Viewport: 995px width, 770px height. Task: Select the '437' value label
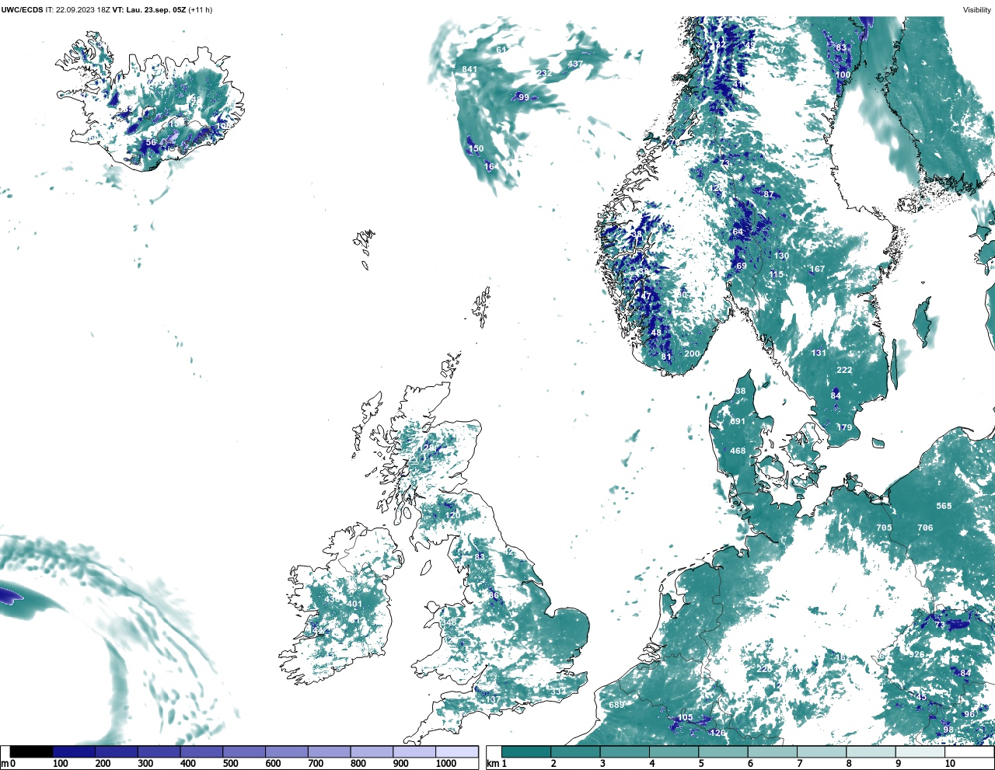[x=575, y=64]
